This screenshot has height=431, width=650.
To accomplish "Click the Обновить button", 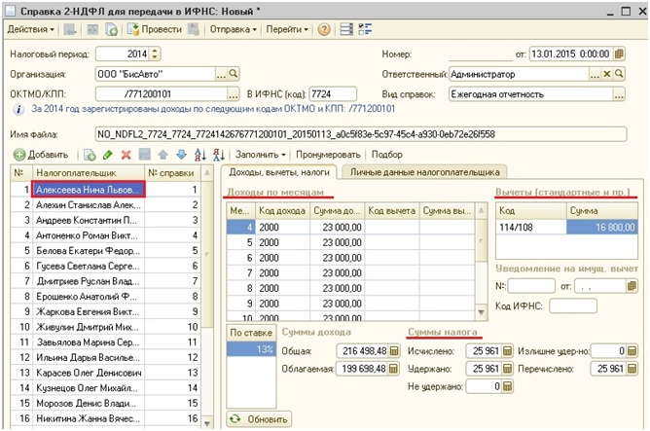I will tap(259, 419).
